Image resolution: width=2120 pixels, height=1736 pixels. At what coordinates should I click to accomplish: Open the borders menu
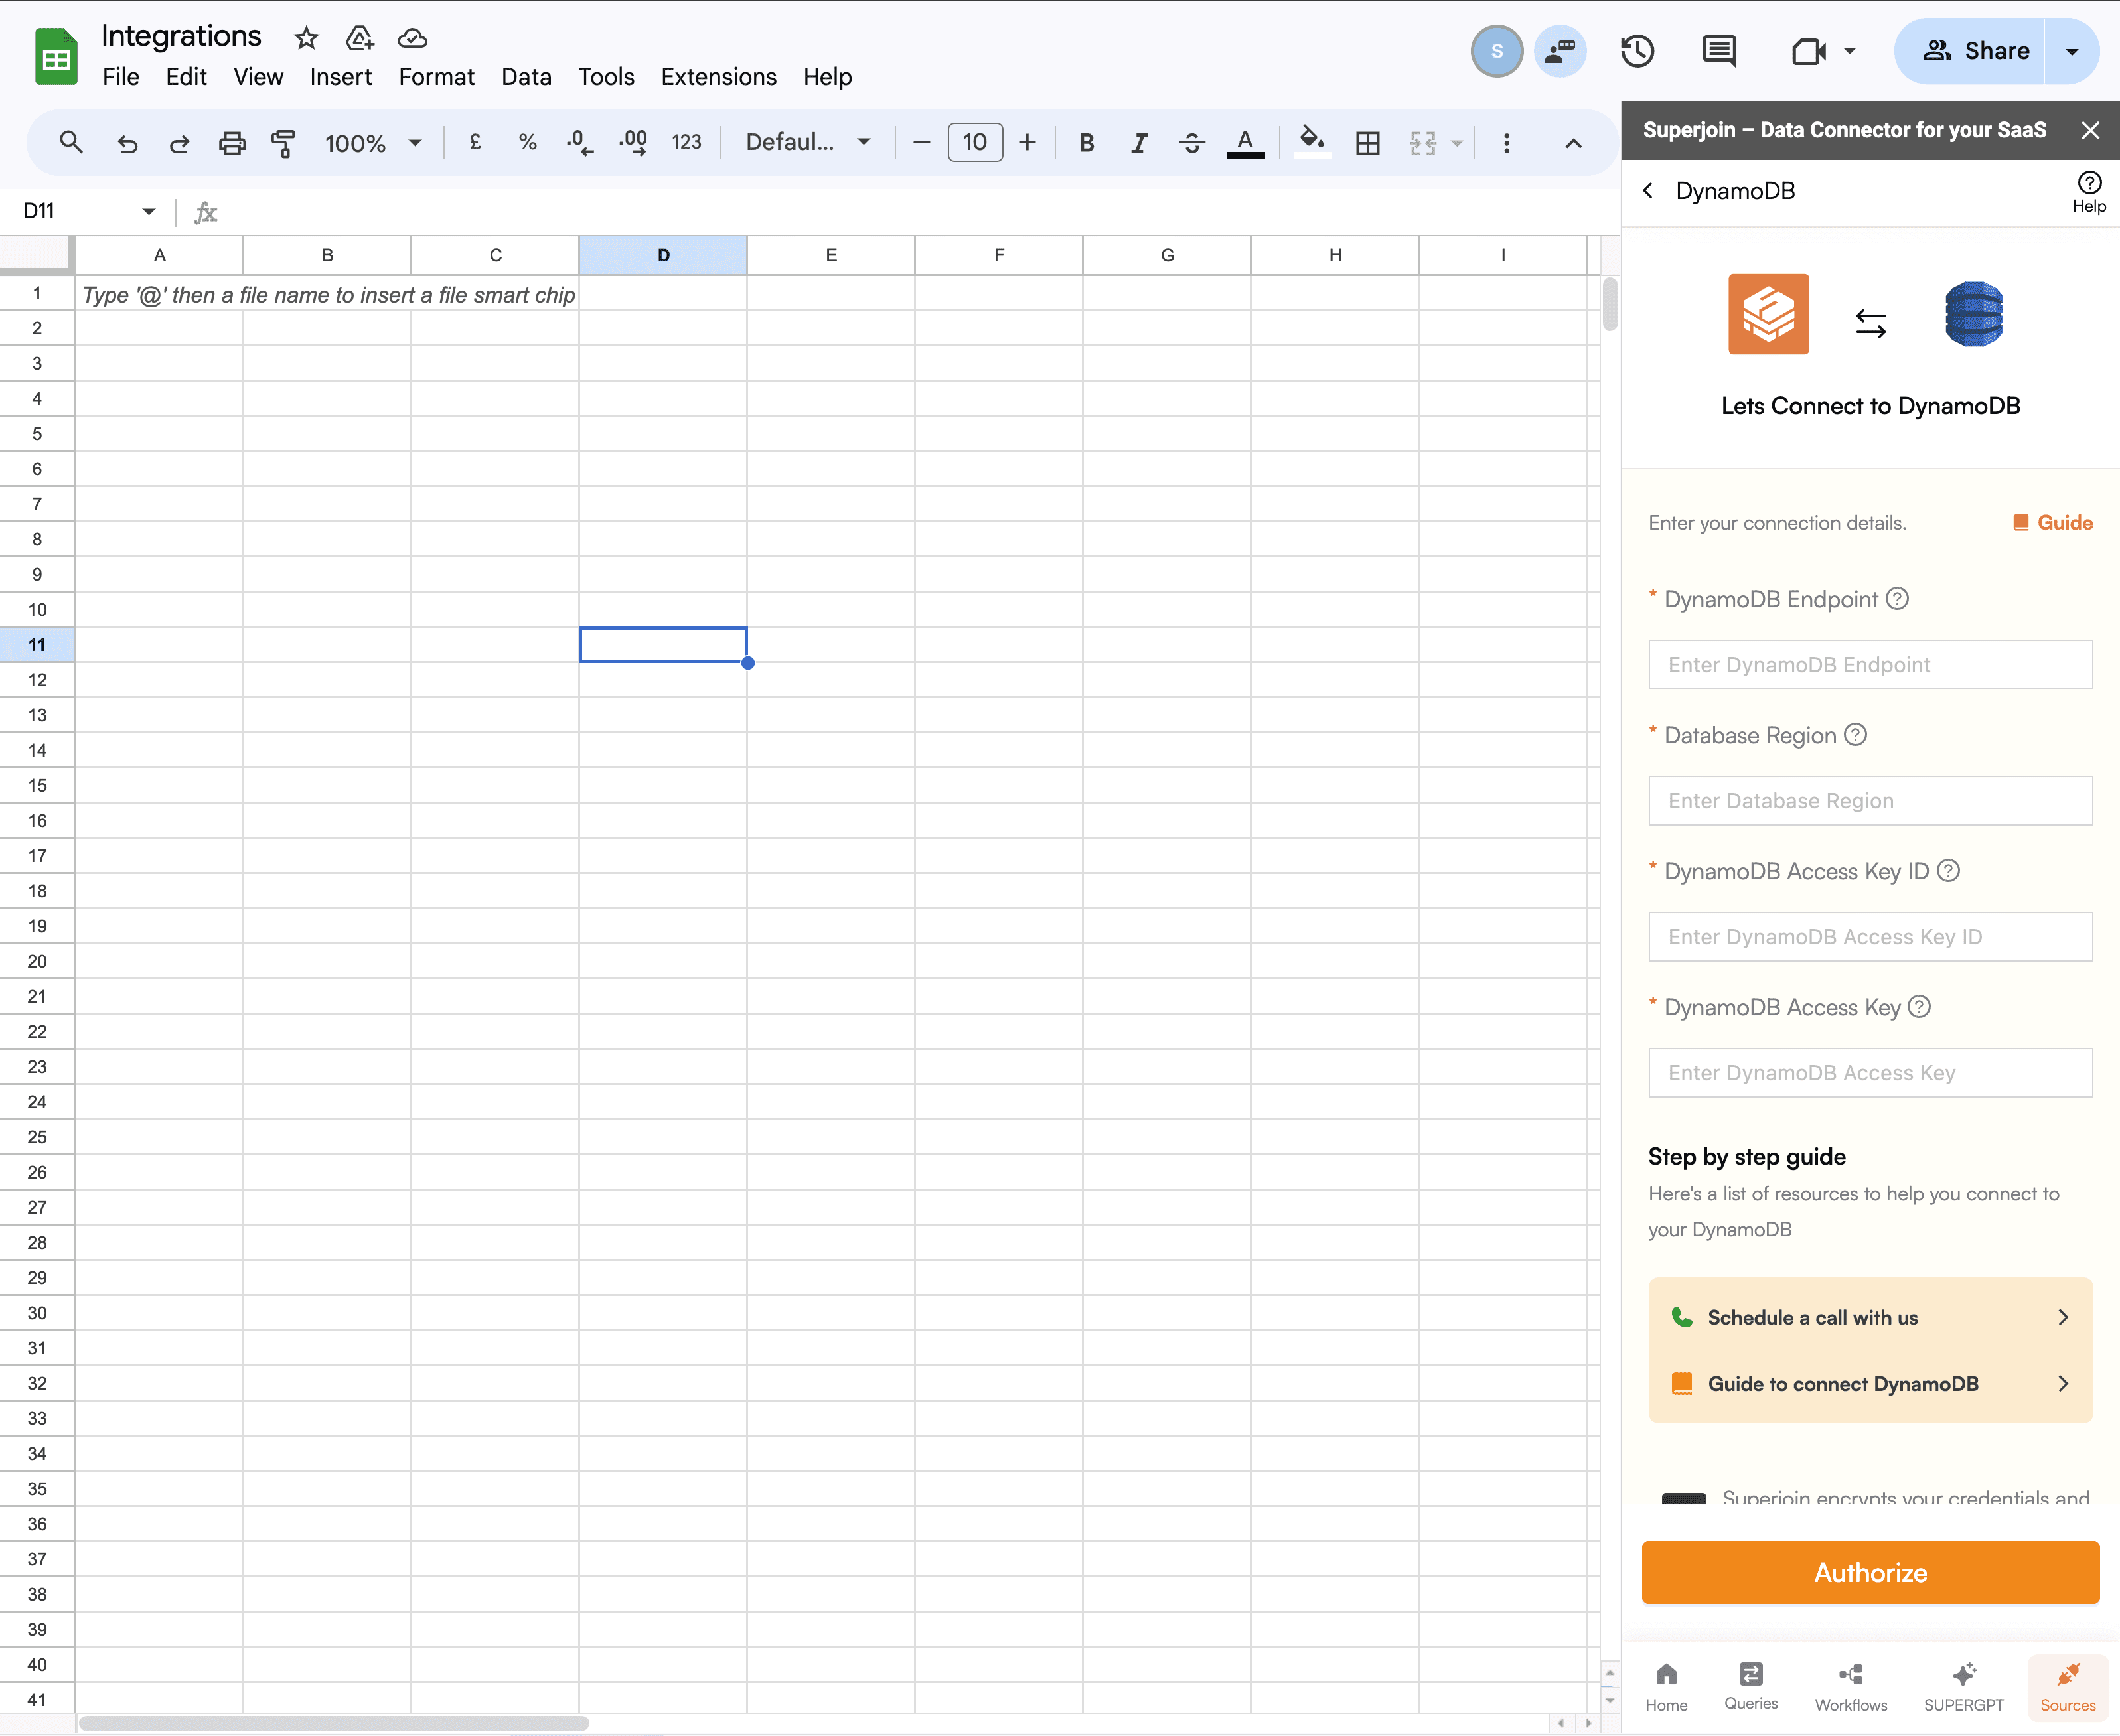[1367, 143]
